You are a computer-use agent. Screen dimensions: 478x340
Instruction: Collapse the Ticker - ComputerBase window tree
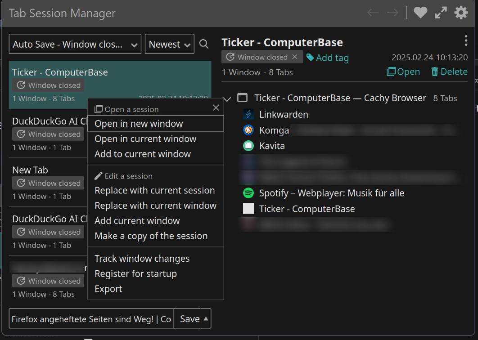227,98
